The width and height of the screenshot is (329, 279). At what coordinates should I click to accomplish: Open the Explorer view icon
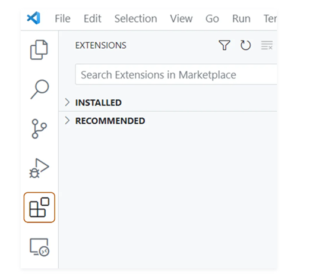pos(39,50)
